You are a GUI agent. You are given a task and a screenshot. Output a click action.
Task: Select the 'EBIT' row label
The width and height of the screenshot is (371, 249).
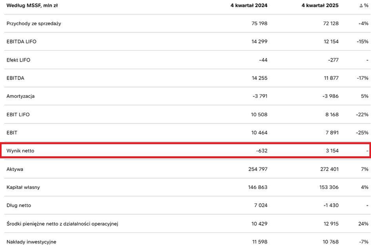(x=12, y=132)
